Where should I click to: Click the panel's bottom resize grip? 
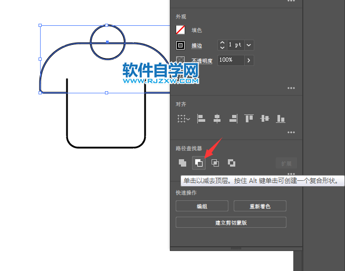[x=236, y=248]
